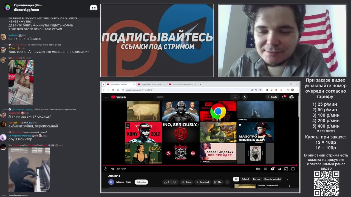Open the Jazz 1930-1940s suggested thumbnail
This screenshot has height=197, width=351.
(143, 153)
